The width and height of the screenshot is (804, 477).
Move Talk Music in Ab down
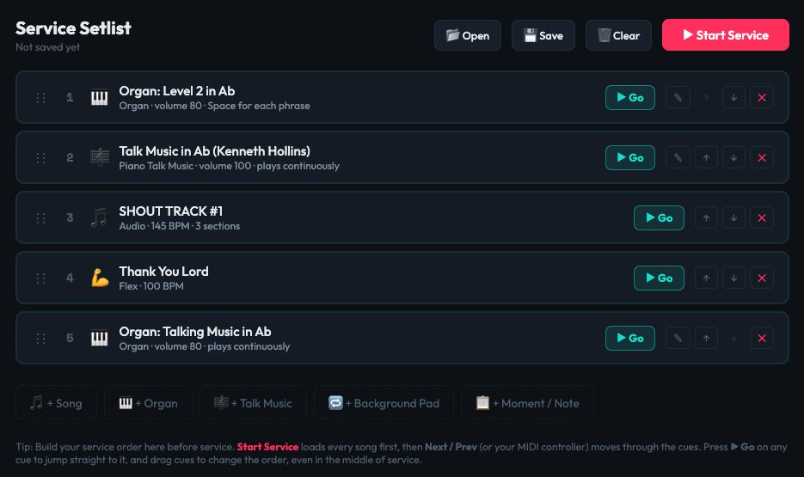coord(733,157)
